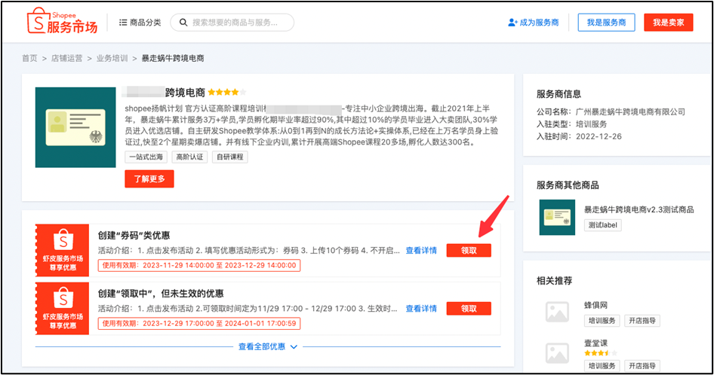
Task: Go to 首页 in the breadcrumb
Action: click(29, 58)
